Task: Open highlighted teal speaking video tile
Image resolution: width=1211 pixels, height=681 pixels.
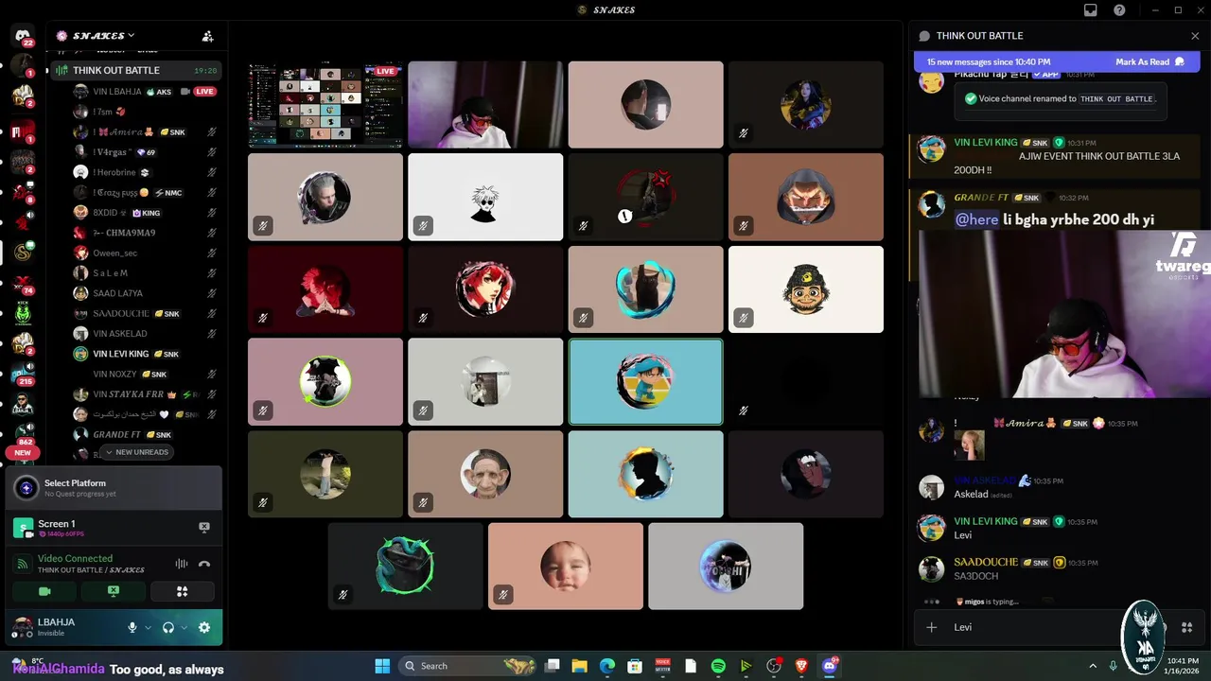Action: point(645,382)
